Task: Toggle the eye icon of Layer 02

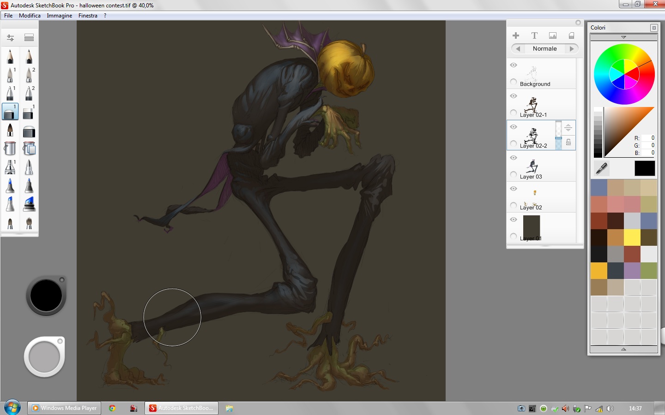Action: point(514,189)
